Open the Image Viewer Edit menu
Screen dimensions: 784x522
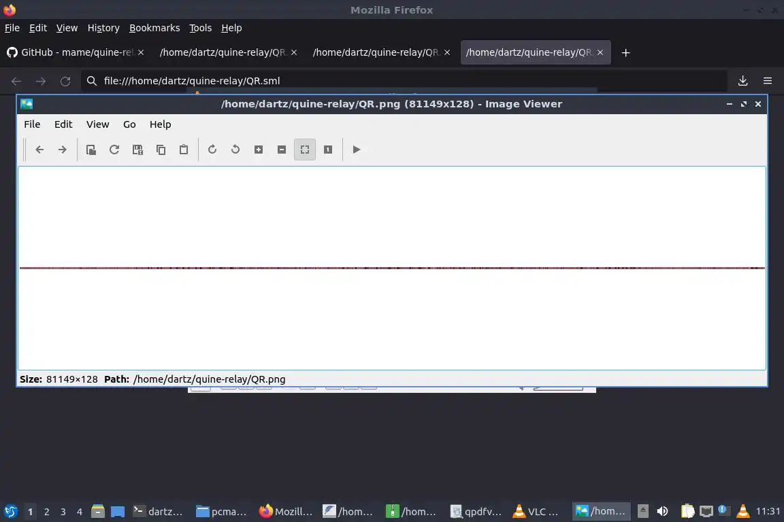tap(63, 124)
